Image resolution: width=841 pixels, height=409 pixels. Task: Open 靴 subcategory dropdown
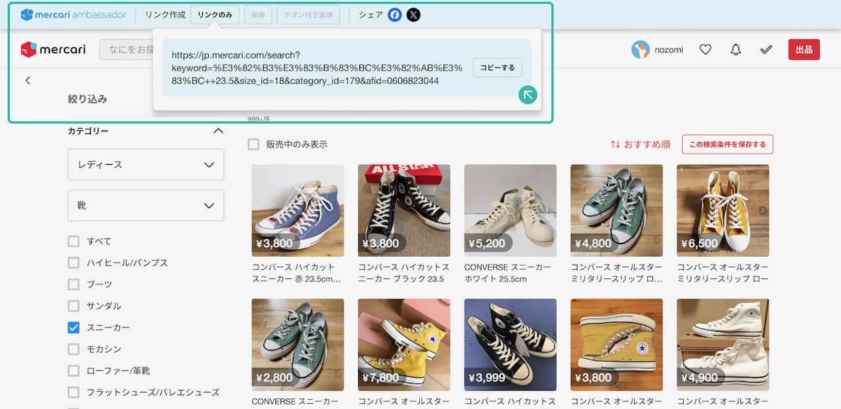point(146,205)
